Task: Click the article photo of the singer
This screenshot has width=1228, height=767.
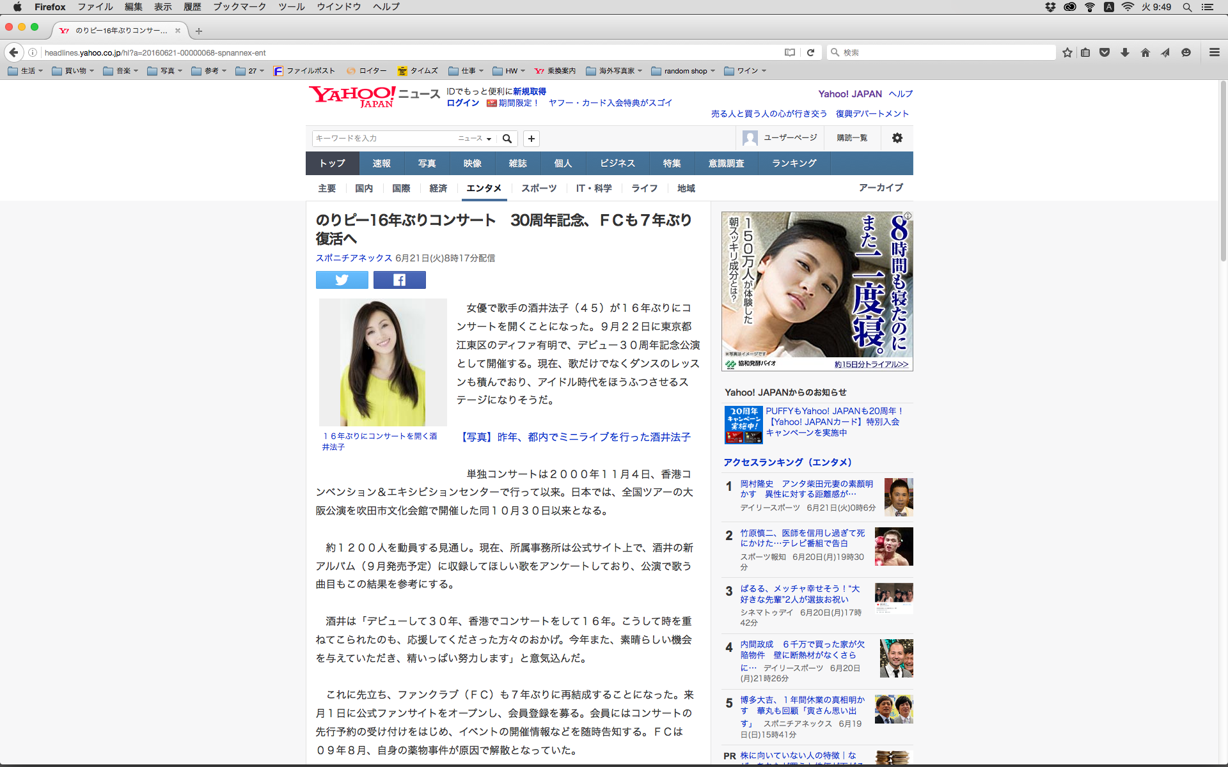Action: 382,362
